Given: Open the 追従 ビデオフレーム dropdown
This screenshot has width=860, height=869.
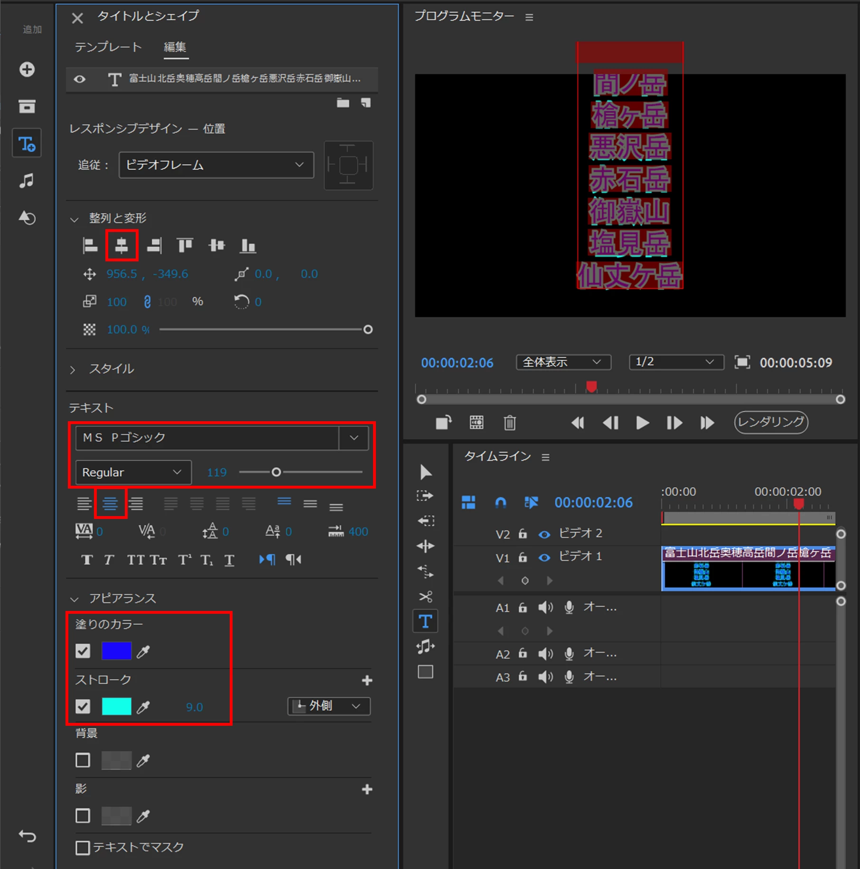Looking at the screenshot, I should 216,165.
